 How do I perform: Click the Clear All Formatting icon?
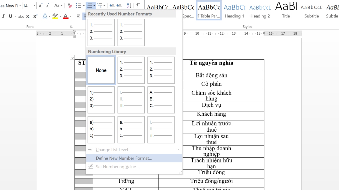(x=70, y=6)
